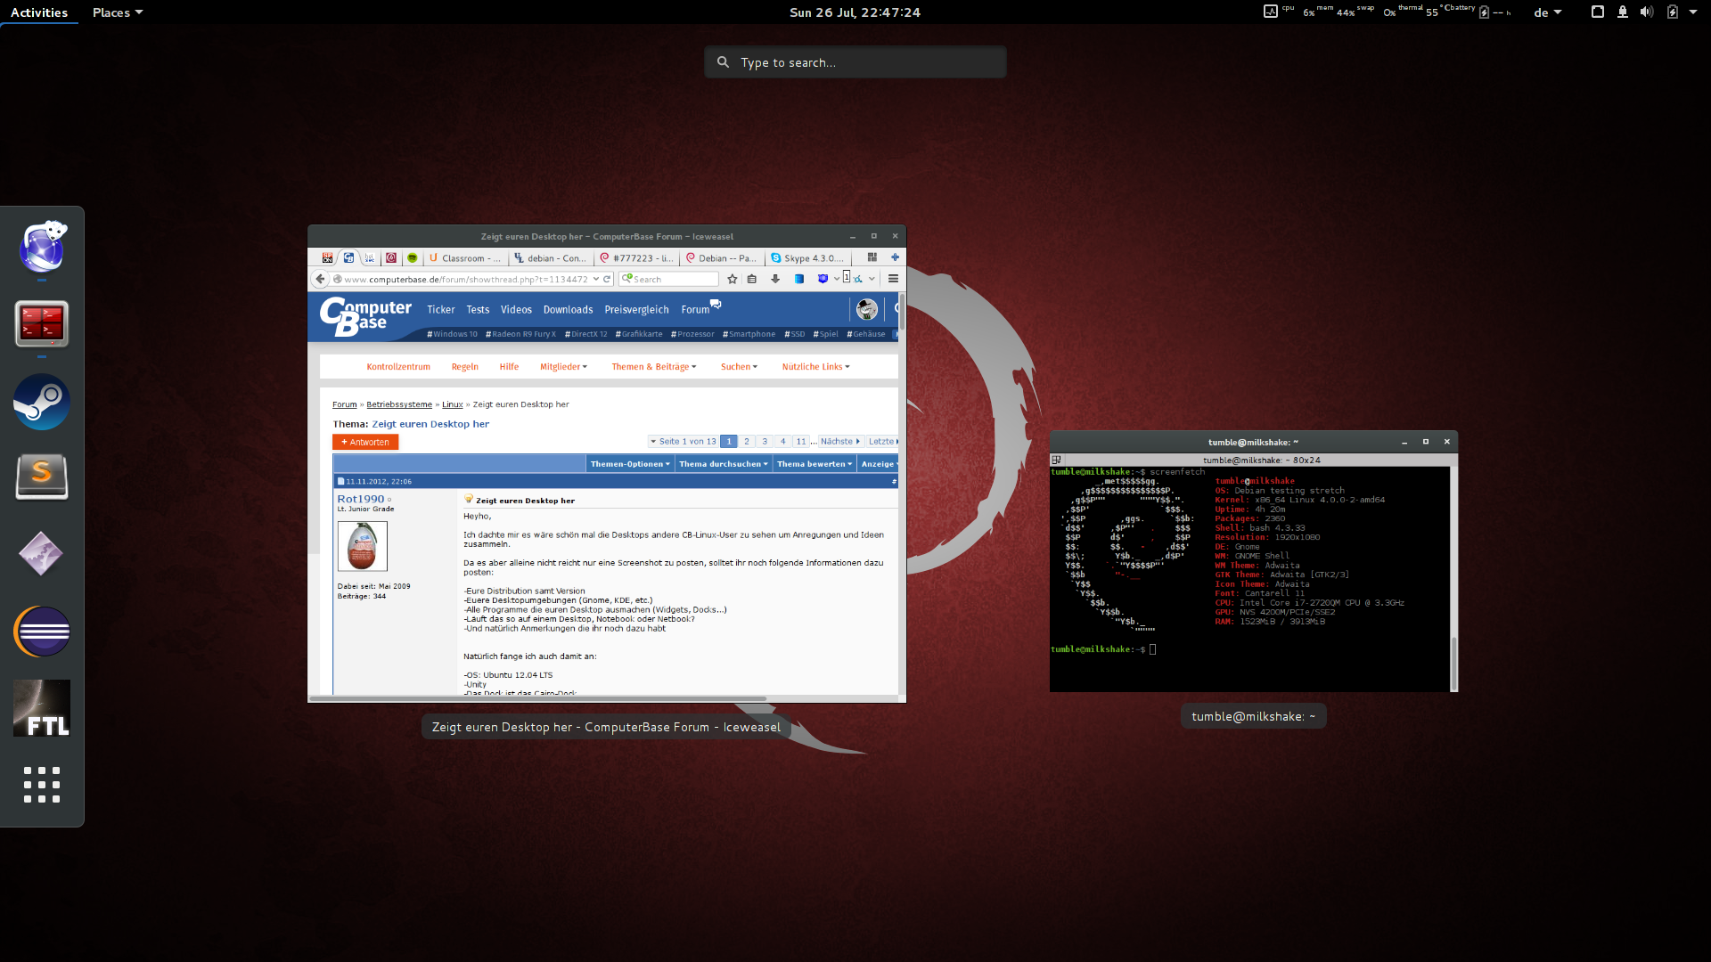Click the Antworten reply button

tap(365, 443)
